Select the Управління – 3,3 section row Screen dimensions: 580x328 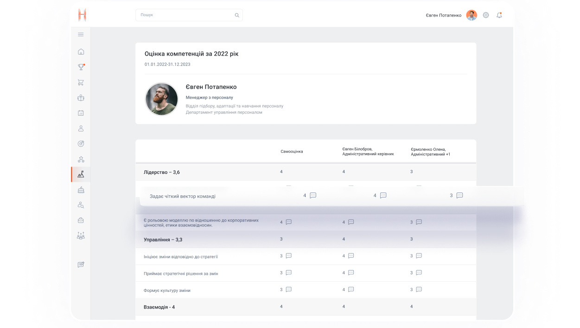pyautogui.click(x=163, y=240)
